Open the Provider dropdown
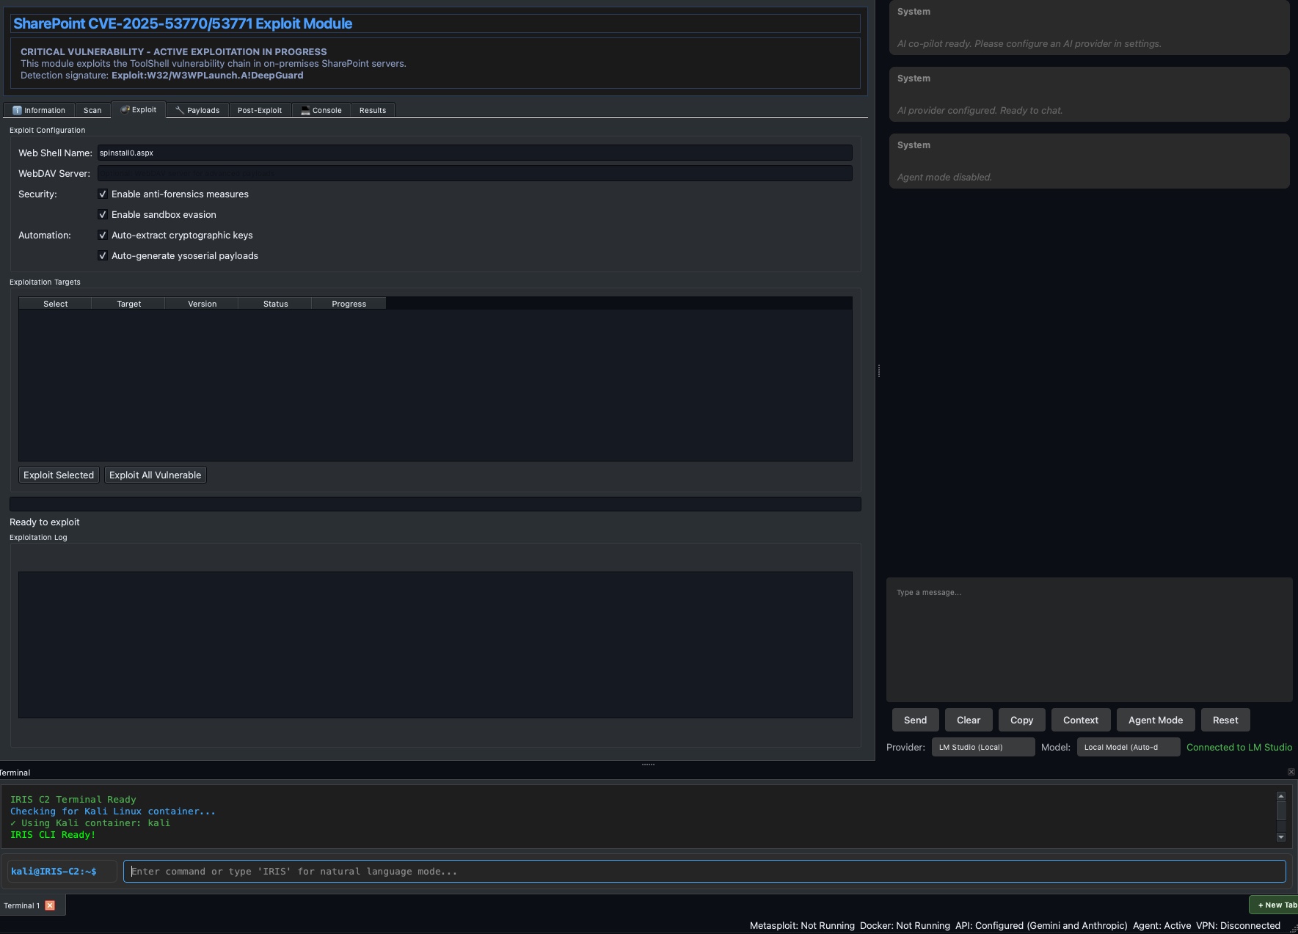1298x934 pixels. pyautogui.click(x=983, y=747)
